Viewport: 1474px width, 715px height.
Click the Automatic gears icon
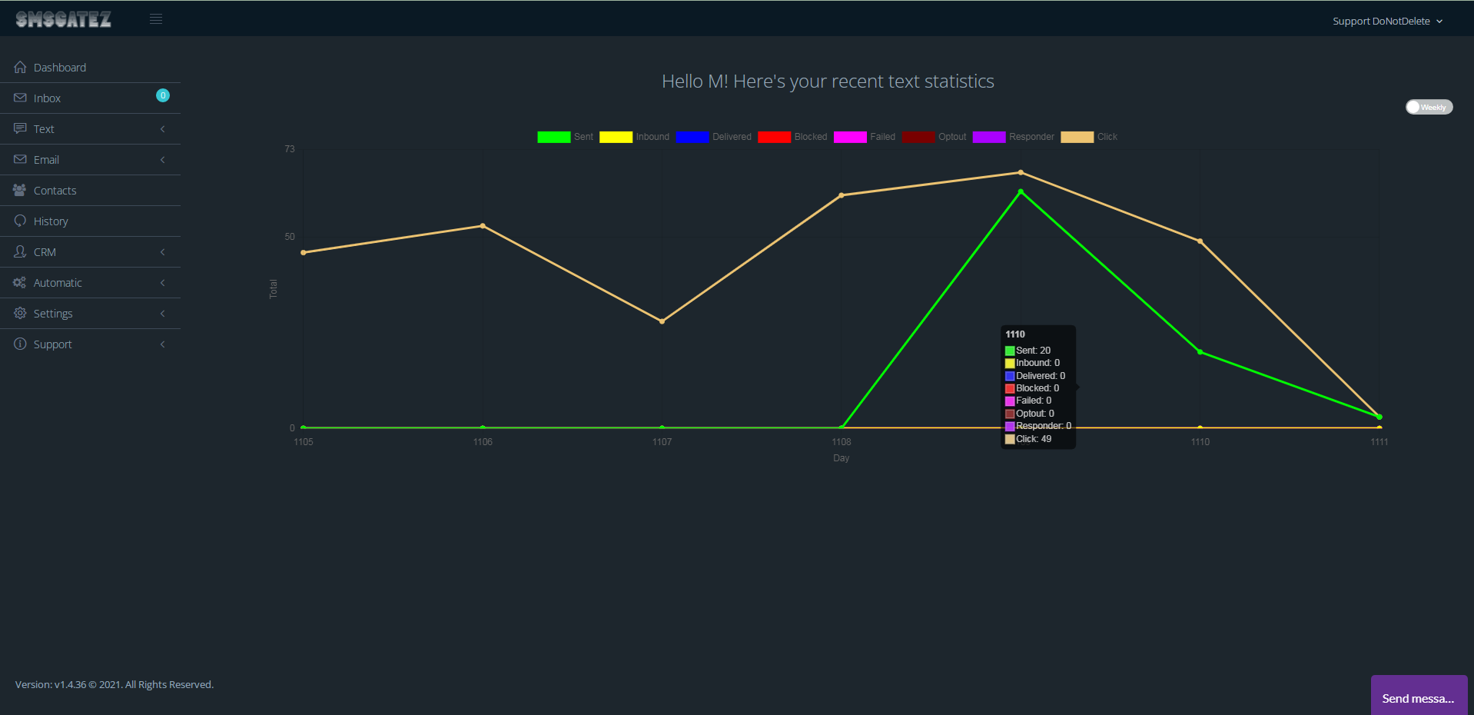[20, 282]
